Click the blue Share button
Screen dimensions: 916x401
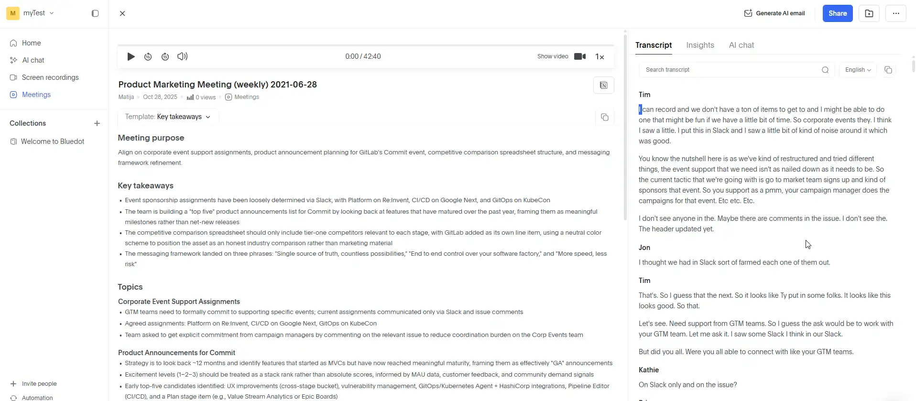838,13
